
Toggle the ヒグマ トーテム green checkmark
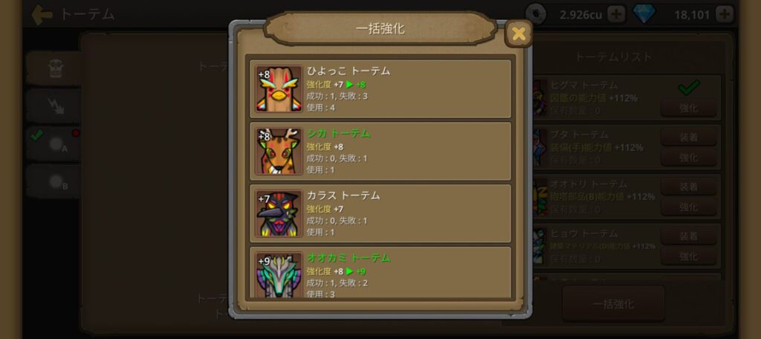[x=689, y=88]
